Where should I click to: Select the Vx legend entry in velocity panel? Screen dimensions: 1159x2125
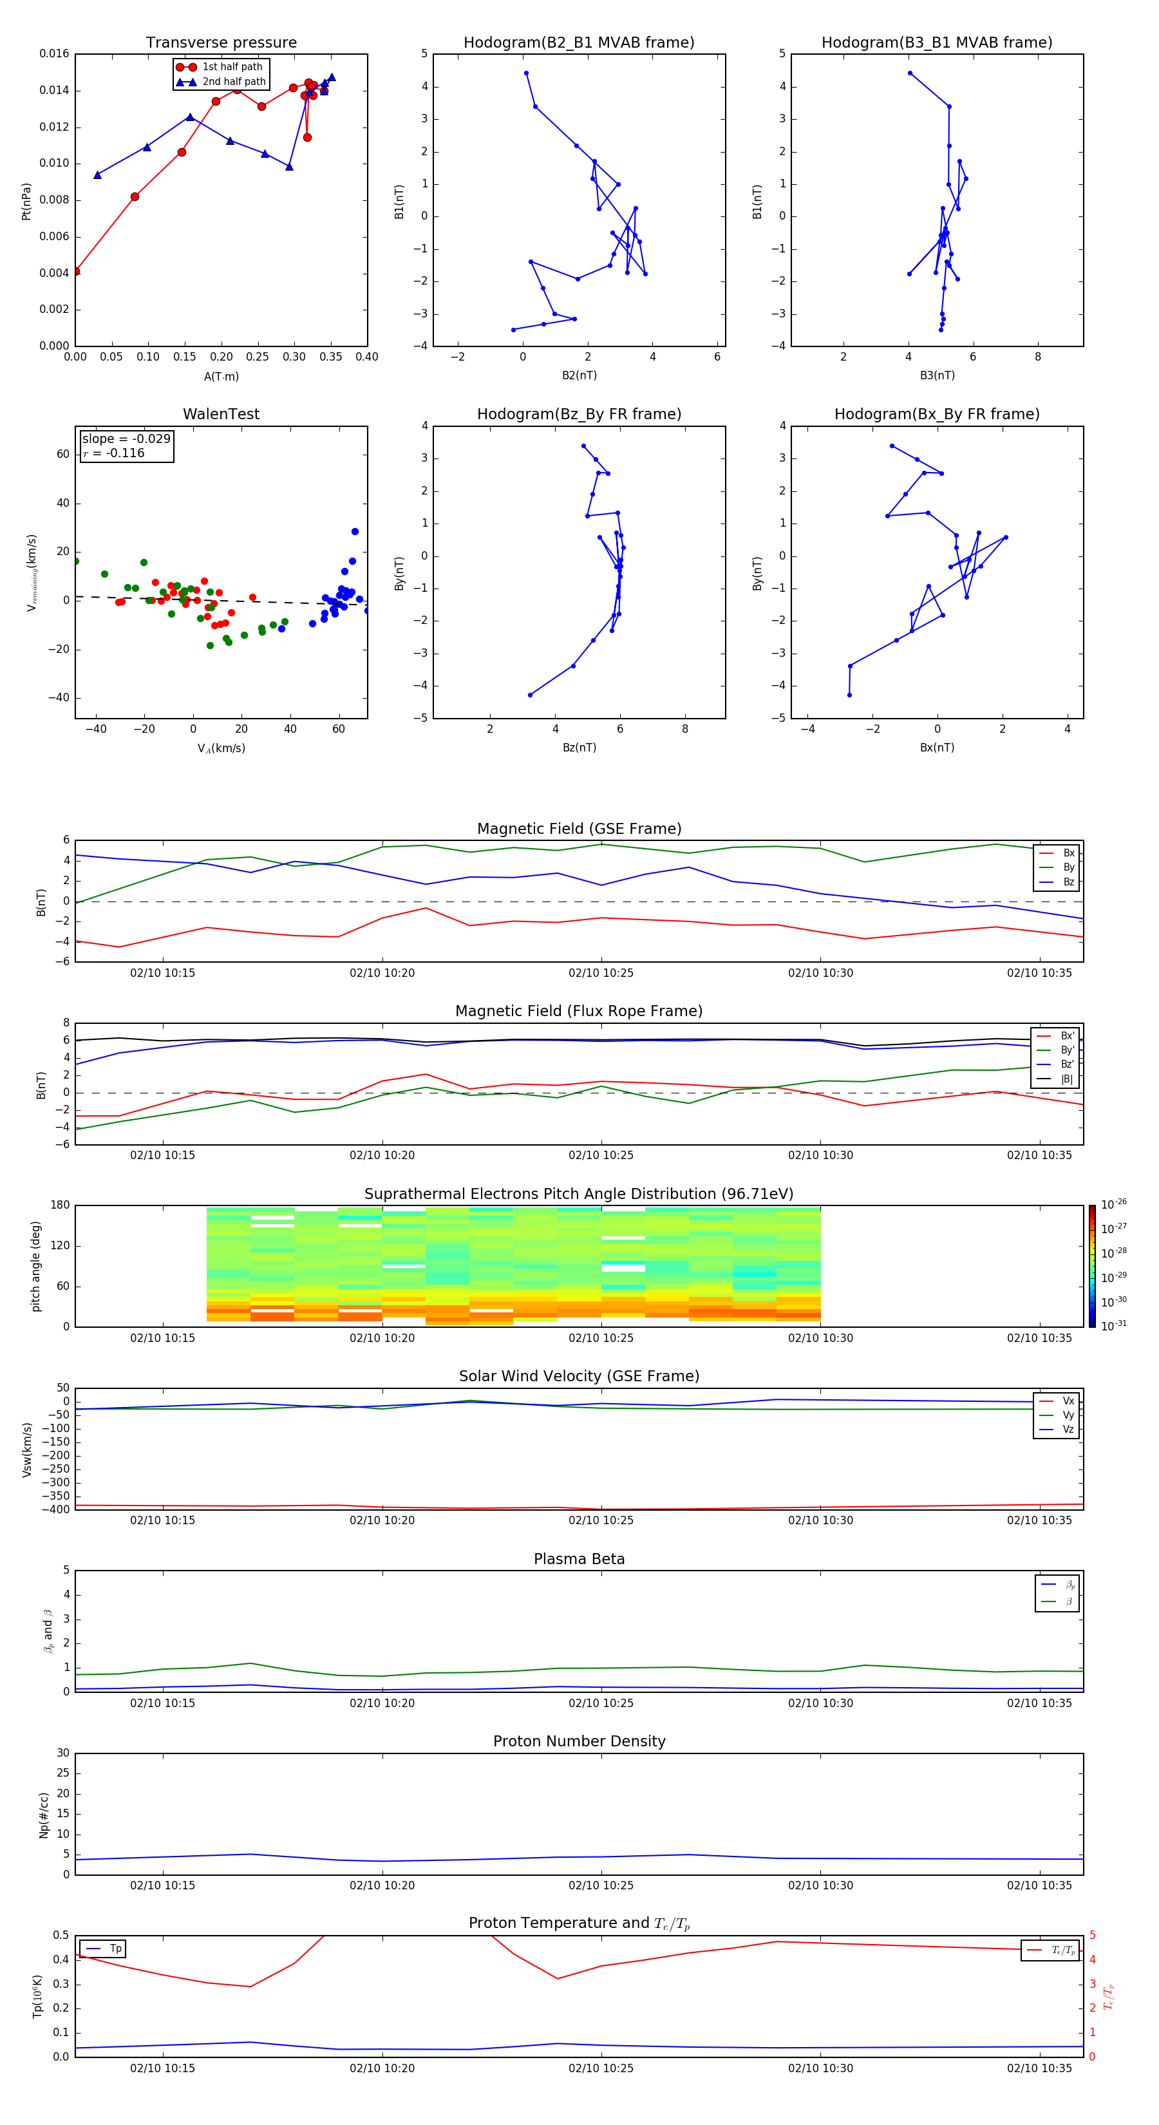click(x=1057, y=1401)
